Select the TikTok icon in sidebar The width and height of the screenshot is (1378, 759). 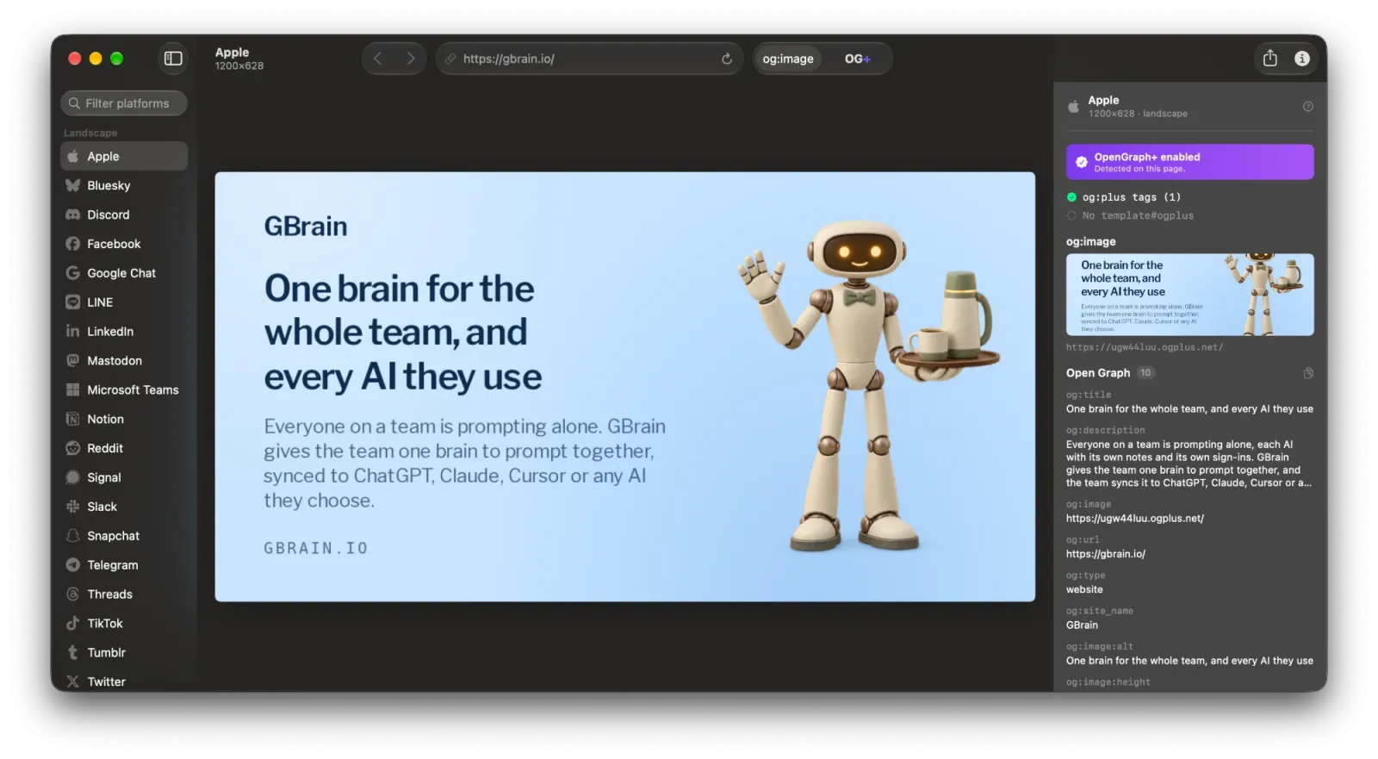click(73, 623)
